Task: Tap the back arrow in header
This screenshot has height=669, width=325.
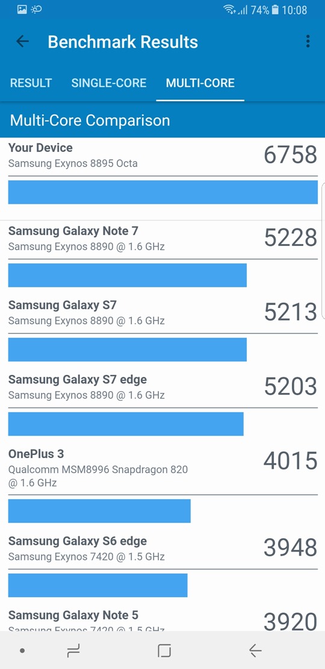Action: (22, 42)
